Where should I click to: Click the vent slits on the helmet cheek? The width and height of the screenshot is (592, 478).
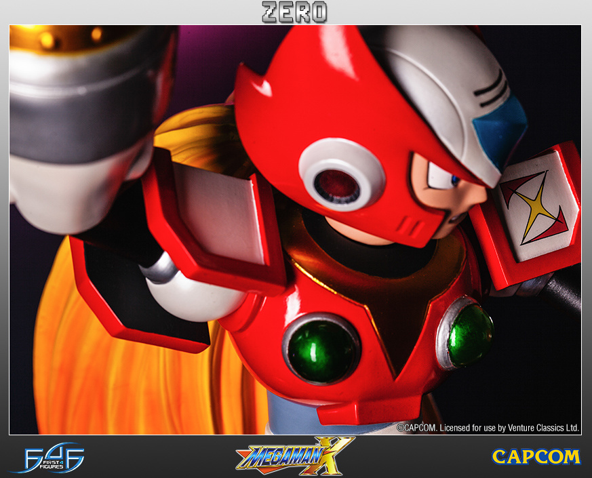click(406, 224)
